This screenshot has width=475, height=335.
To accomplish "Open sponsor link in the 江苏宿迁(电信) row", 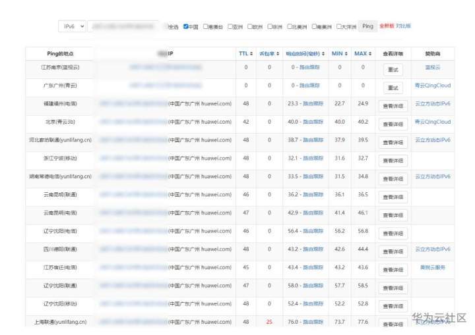I will (x=433, y=267).
